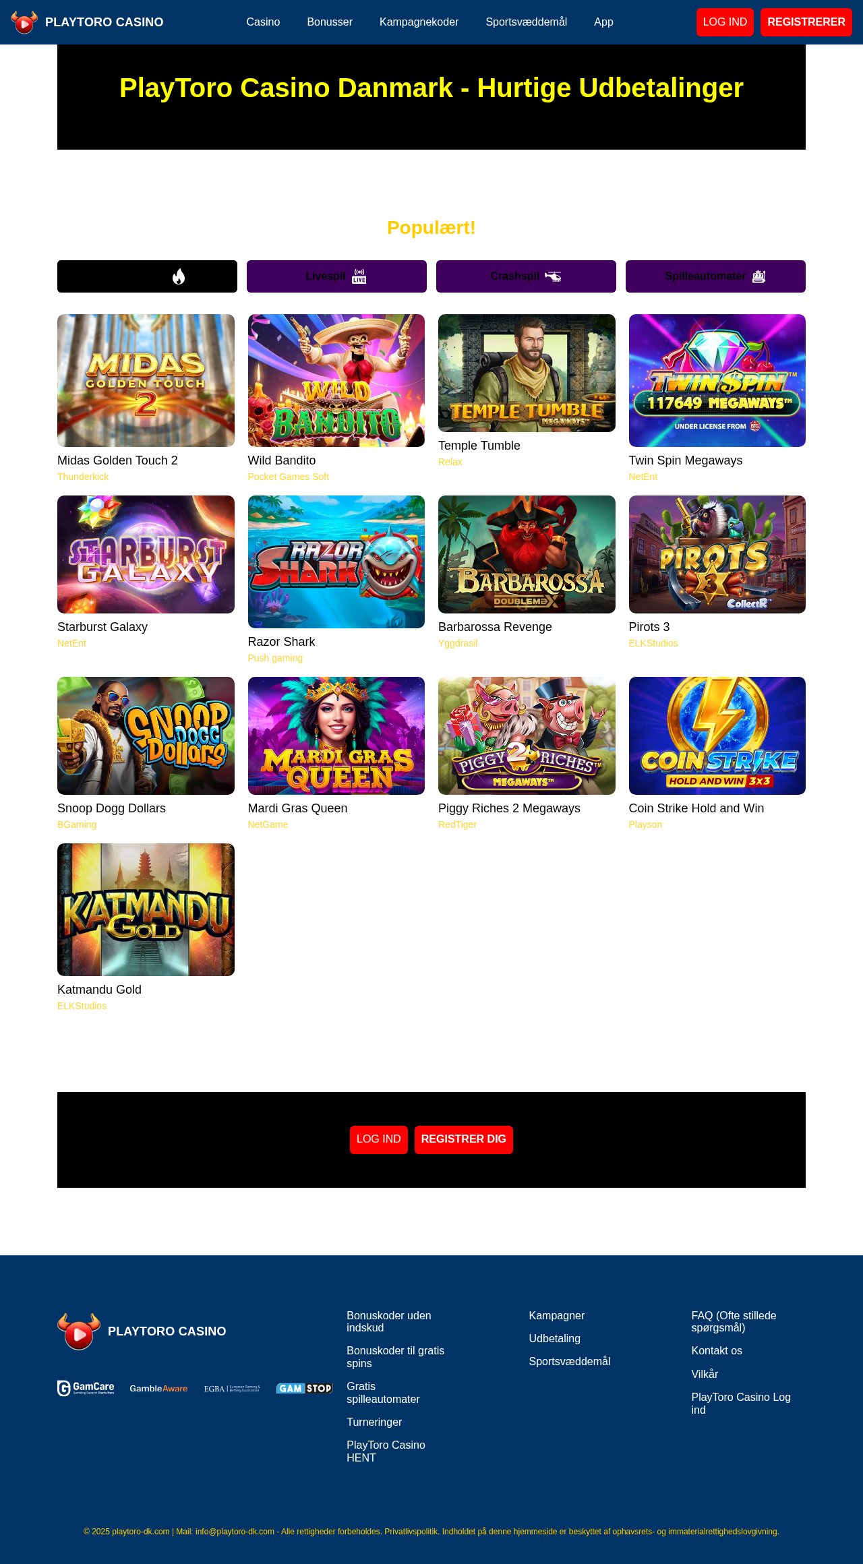Go to Kampagnekoder in top navigation
The height and width of the screenshot is (1564, 863).
(419, 22)
